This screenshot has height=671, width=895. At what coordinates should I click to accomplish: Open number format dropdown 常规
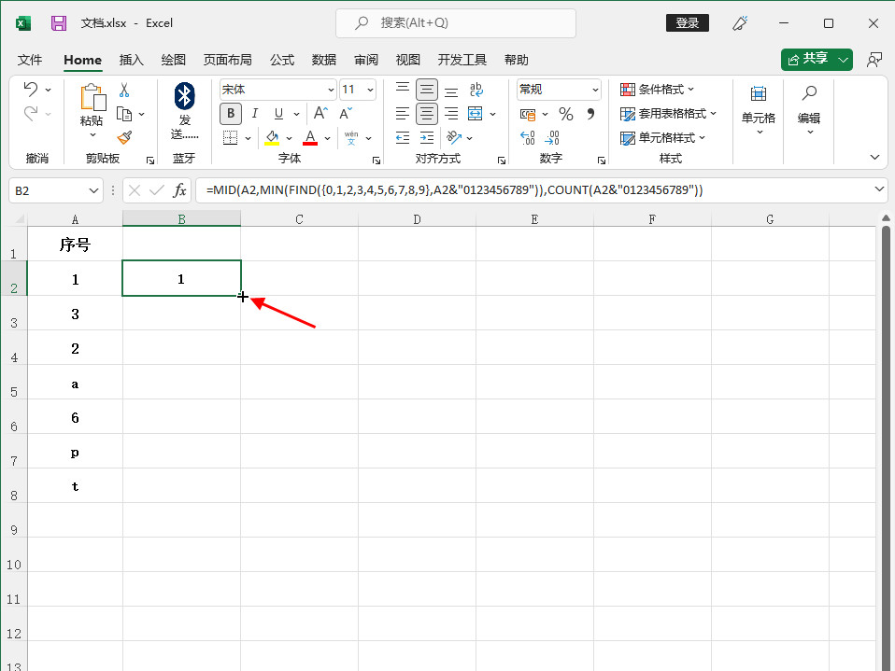click(595, 90)
